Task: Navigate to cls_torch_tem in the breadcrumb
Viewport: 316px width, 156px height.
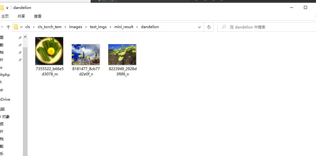Action: [x=49, y=27]
